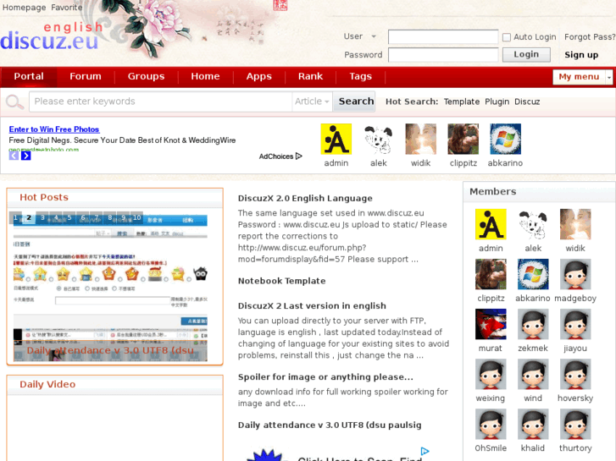
Task: Open the Rank nav tab
Action: pyautogui.click(x=310, y=76)
